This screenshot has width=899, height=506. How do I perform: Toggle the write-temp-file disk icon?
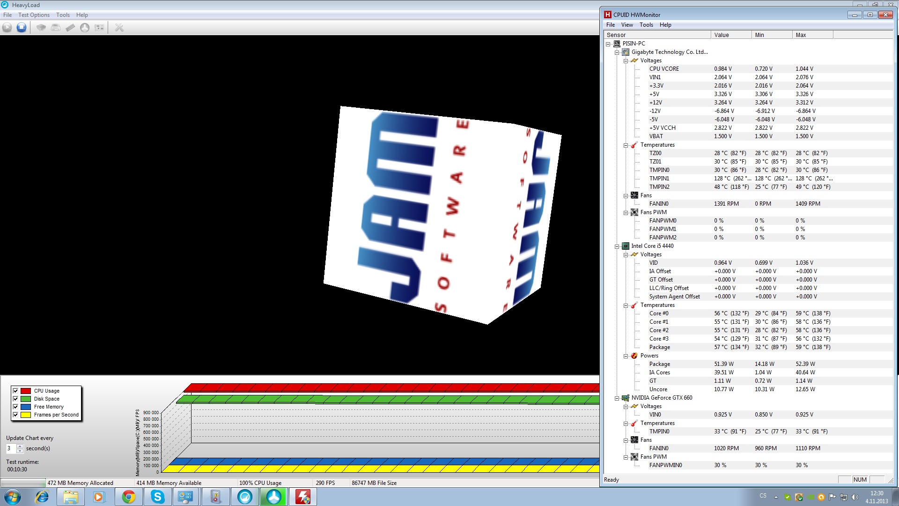56,28
